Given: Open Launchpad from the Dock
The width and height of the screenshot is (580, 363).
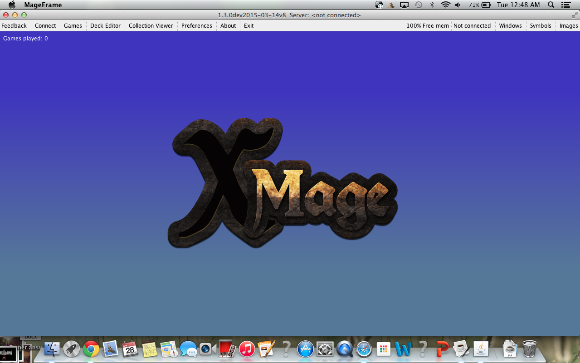Looking at the screenshot, I should pyautogui.click(x=72, y=349).
